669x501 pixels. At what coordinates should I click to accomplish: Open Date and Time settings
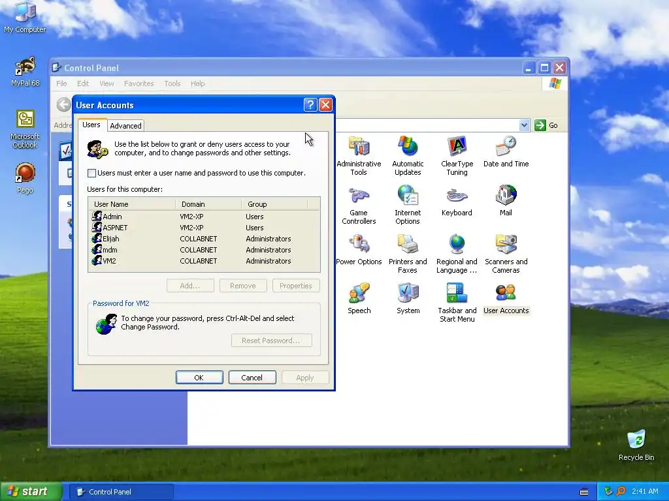[506, 152]
